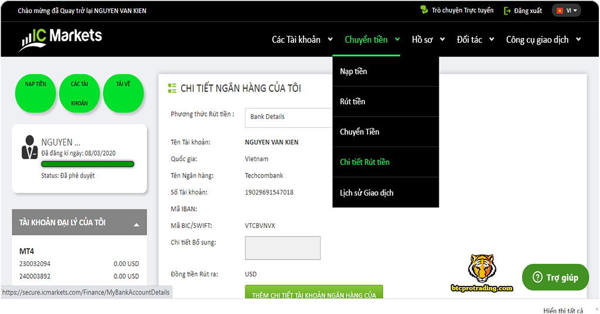Open the Bank Details withdrawal method dropdown
Image resolution: width=600 pixels, height=314 pixels.
[289, 117]
